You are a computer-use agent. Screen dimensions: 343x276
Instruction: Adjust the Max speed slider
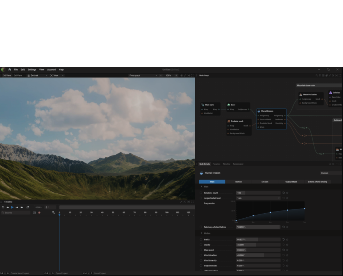[258, 250]
